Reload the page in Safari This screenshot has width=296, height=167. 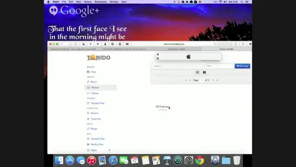[x=215, y=44]
